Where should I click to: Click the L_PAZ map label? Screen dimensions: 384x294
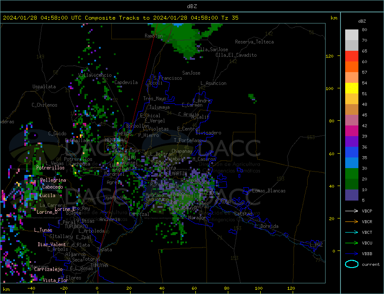316,245
